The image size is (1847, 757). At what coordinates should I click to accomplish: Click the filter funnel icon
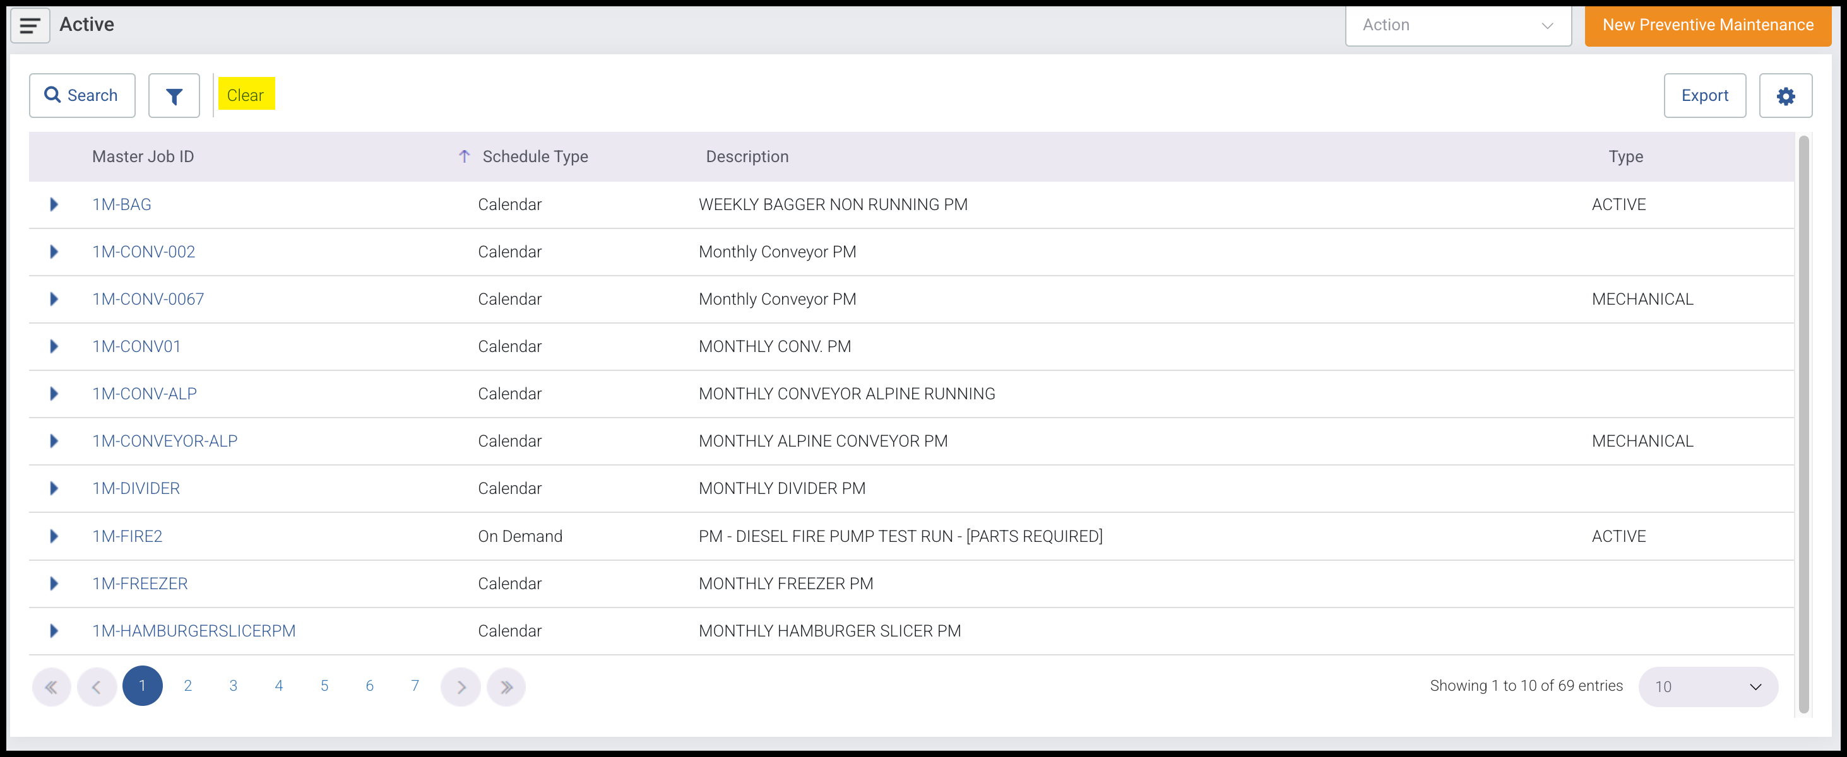point(174,96)
